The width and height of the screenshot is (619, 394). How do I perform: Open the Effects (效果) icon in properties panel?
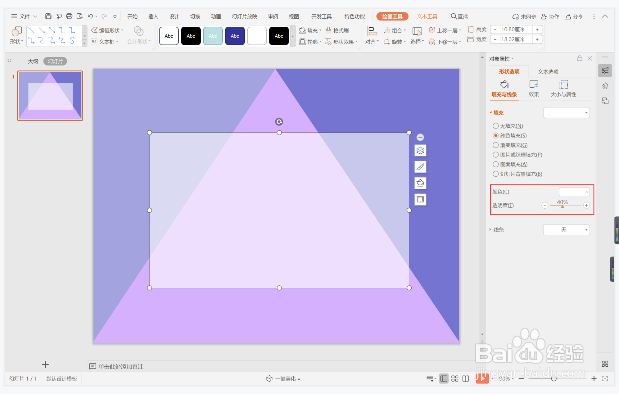coord(533,85)
